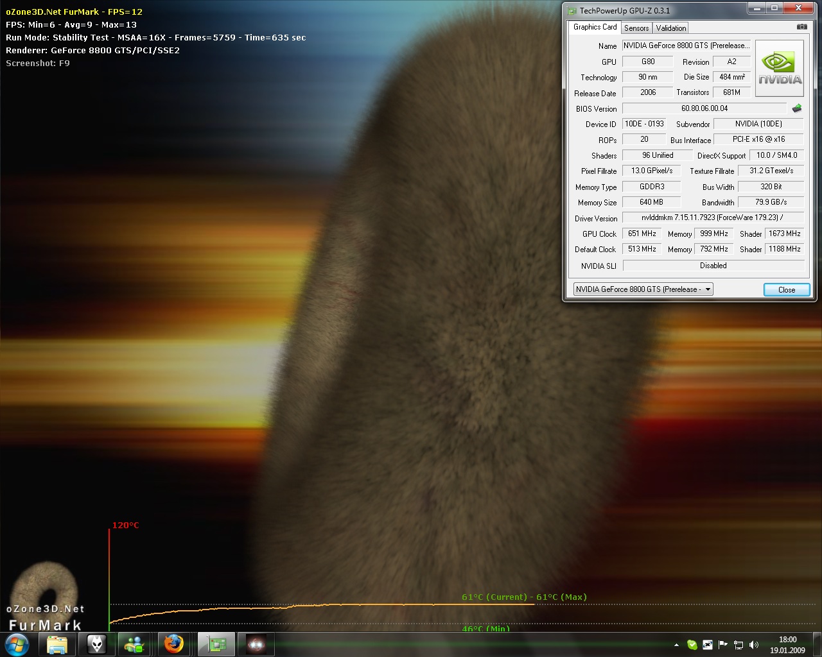
Task: Click the default Memory clock 792 MHz
Action: [713, 249]
